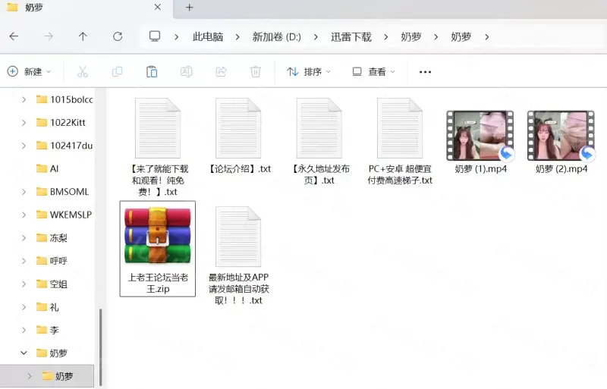The height and width of the screenshot is (389, 607).
Task: Go back to the previous folder
Action: 14,36
